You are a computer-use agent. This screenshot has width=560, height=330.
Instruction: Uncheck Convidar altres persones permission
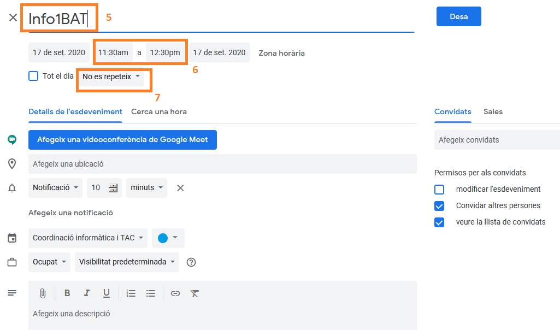[x=439, y=206]
